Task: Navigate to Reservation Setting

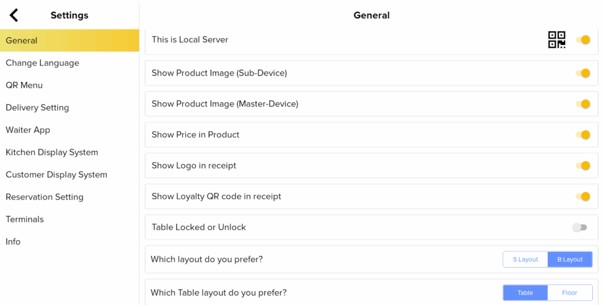Action: pyautogui.click(x=44, y=197)
